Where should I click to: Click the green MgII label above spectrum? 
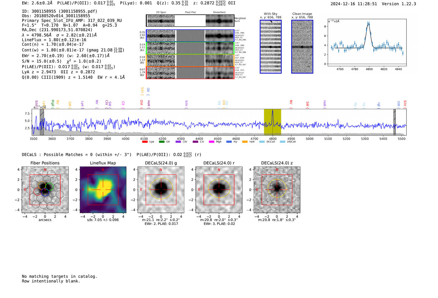53,104
